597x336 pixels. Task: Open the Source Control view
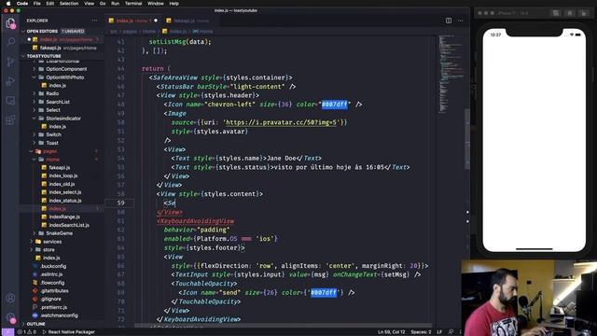click(10, 62)
